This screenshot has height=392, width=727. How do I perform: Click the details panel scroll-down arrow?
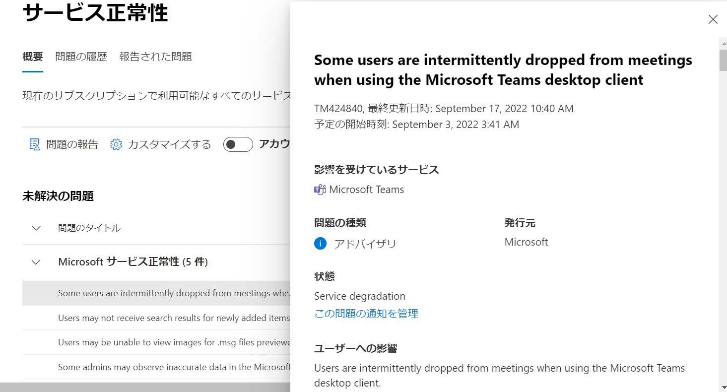tap(723, 386)
